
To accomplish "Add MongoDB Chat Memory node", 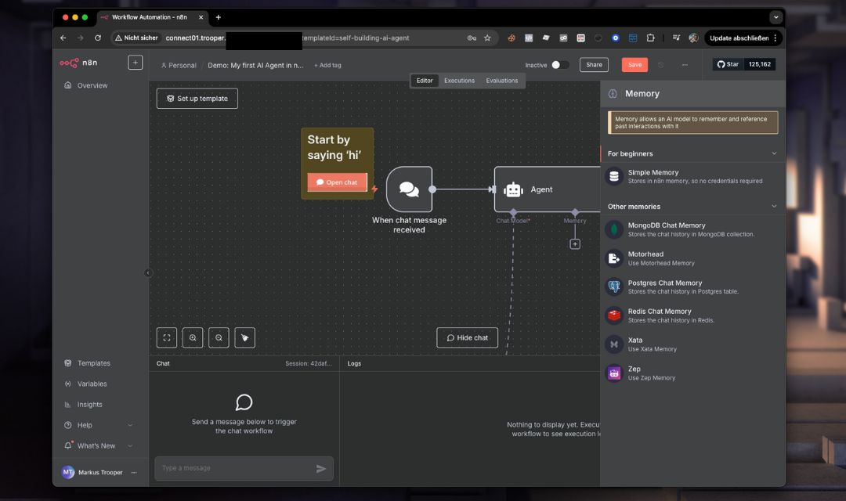I will [692, 229].
